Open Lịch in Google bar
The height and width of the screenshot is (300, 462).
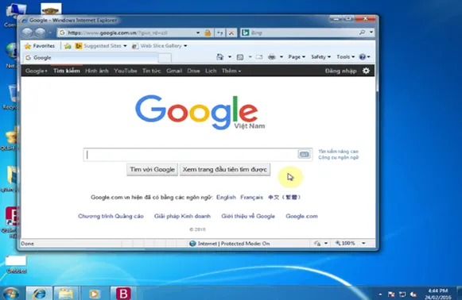pyautogui.click(x=211, y=71)
